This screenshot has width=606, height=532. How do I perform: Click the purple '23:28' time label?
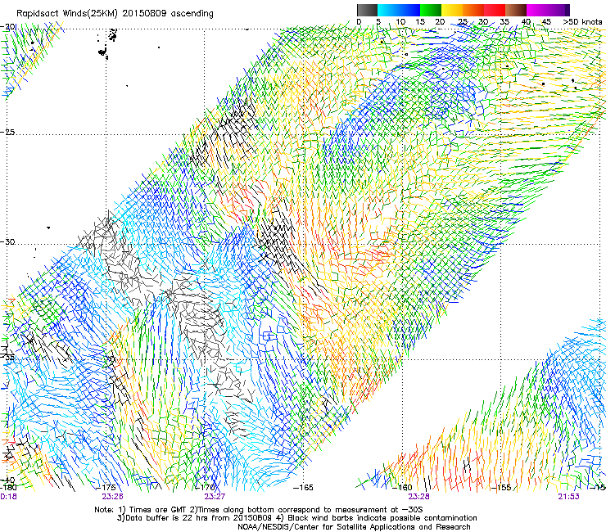click(x=418, y=497)
